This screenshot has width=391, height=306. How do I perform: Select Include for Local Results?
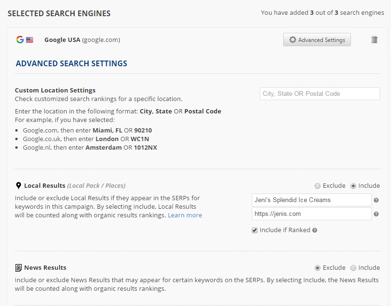point(353,186)
